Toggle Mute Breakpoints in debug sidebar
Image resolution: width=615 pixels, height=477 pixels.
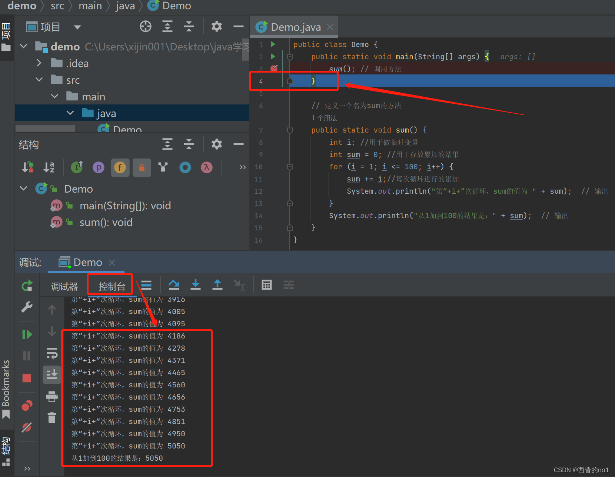pos(27,427)
